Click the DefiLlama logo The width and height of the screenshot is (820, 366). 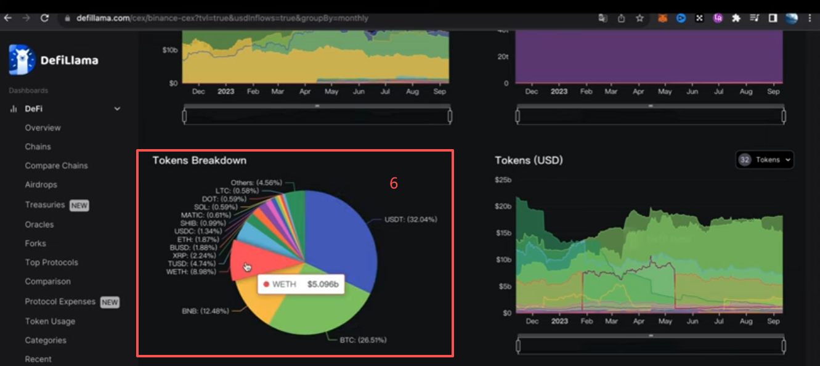53,60
